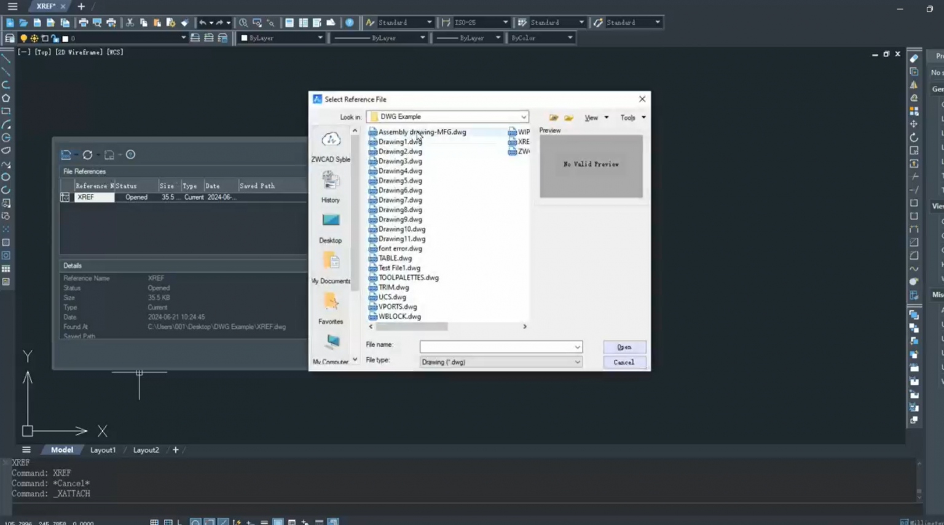Switch to the Layout2 tab
The image size is (944, 525).
pos(146,450)
